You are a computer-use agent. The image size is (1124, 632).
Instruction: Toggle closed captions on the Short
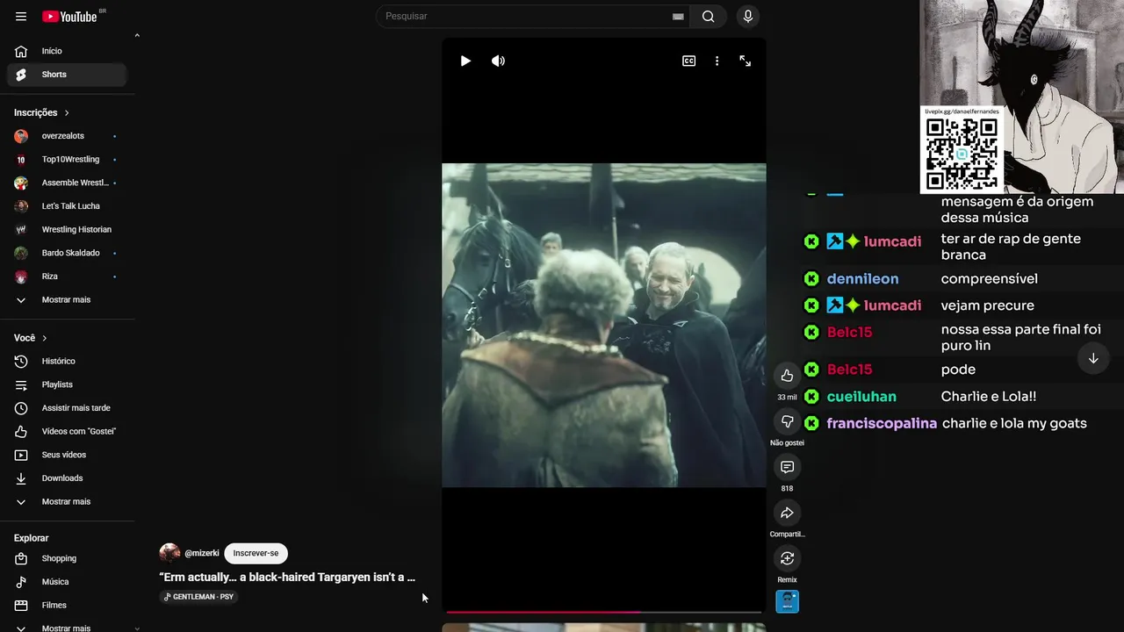pos(689,61)
